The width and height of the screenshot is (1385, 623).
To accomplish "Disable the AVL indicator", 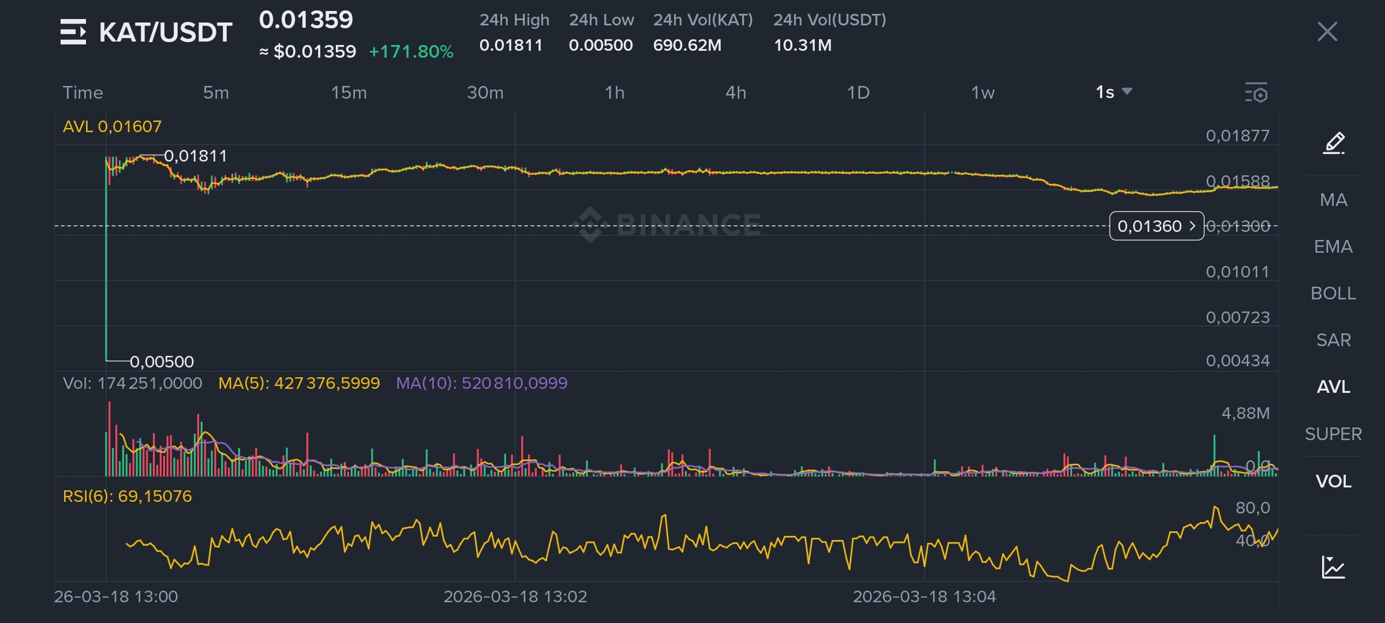I will point(1333,386).
